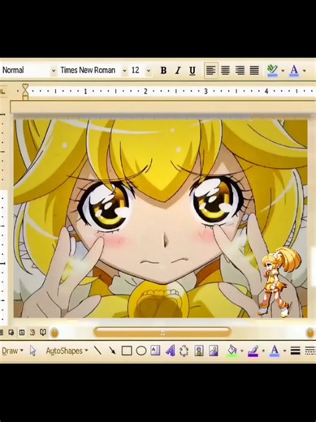Select the Oval drawing tool
The image size is (316, 422).
click(x=141, y=351)
